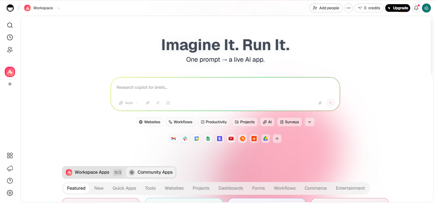436x205 pixels.
Task: Select the Google Drive integration icon
Action: pos(266,139)
